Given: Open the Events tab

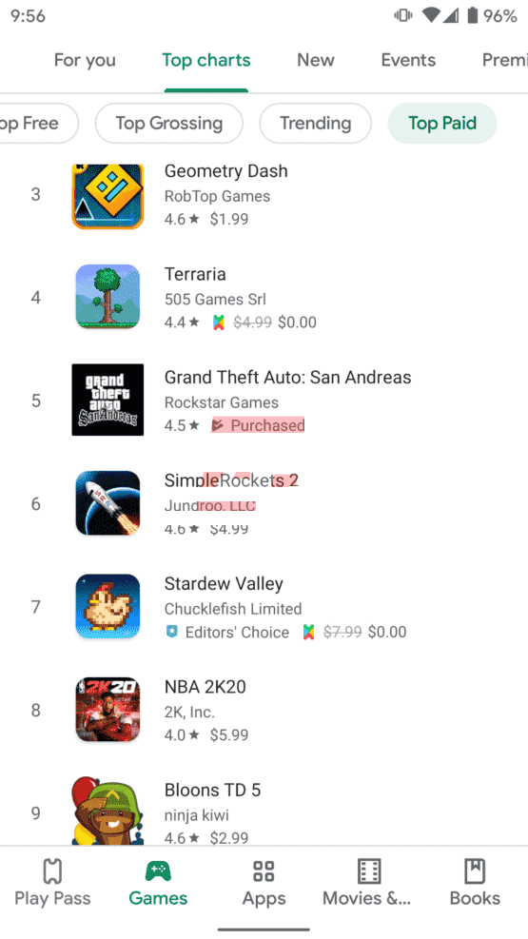Looking at the screenshot, I should 408,60.
